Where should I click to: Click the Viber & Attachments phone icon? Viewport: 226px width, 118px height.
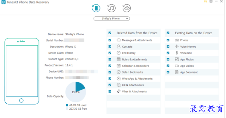[x=119, y=91]
